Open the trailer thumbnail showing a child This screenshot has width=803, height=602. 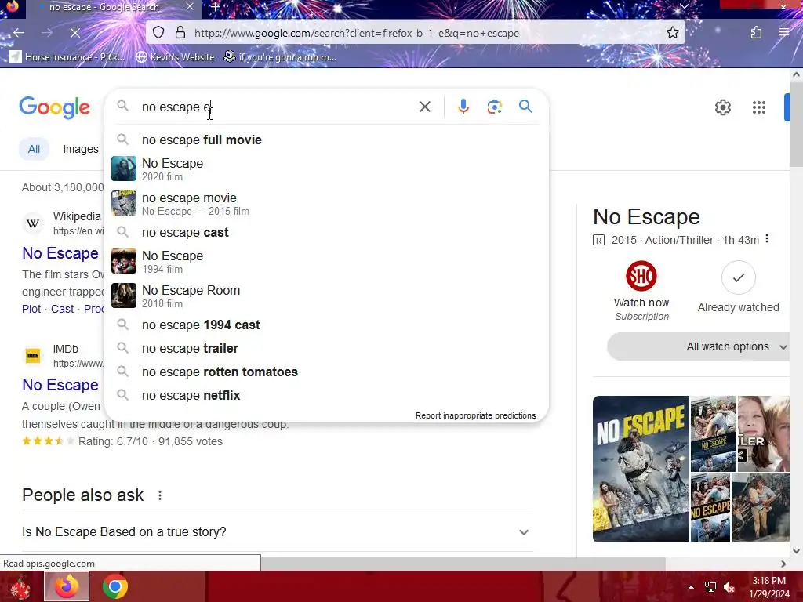(763, 433)
